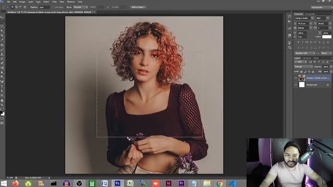Open the File menu

pos(8,2)
